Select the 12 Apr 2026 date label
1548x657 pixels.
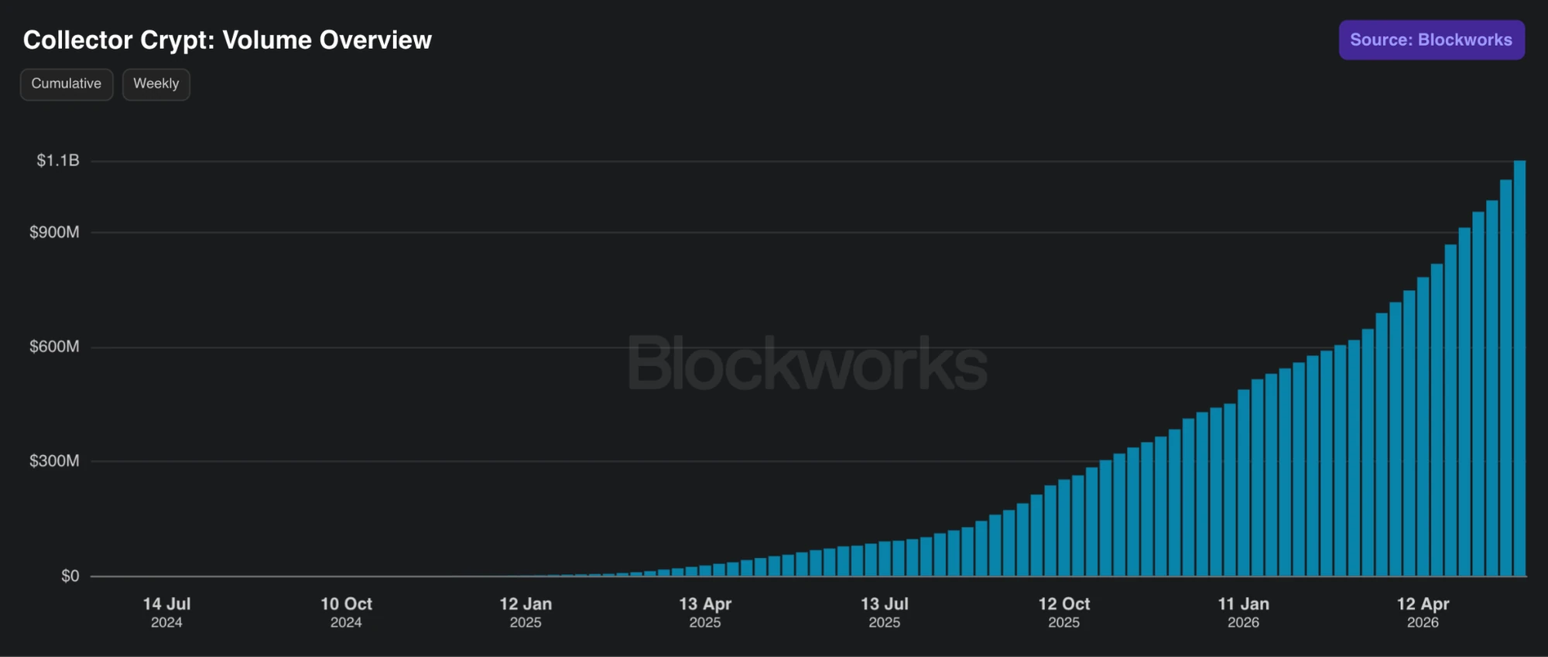(x=1423, y=612)
